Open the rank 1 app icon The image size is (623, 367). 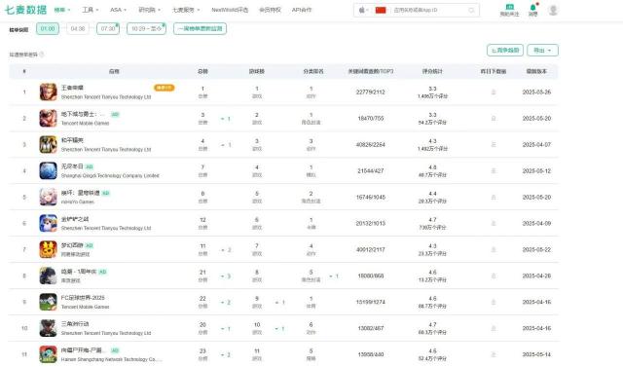(48, 92)
